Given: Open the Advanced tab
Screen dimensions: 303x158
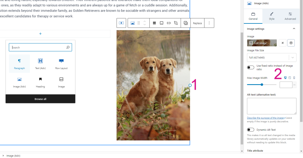Looking at the screenshot, I should click(290, 16).
